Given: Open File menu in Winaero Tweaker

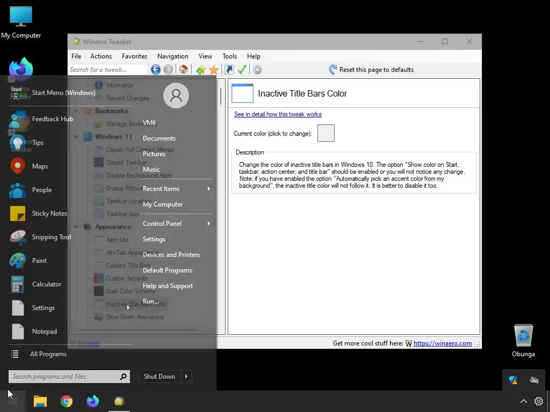Looking at the screenshot, I should [x=76, y=56].
